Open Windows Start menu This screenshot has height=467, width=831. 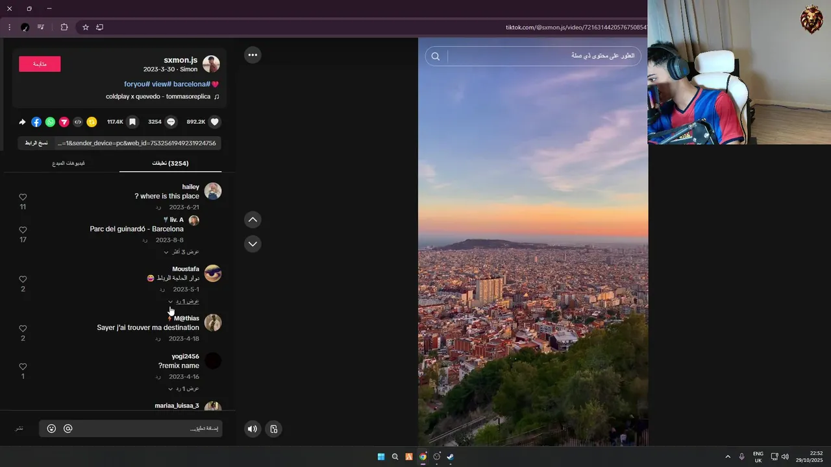[x=381, y=457]
